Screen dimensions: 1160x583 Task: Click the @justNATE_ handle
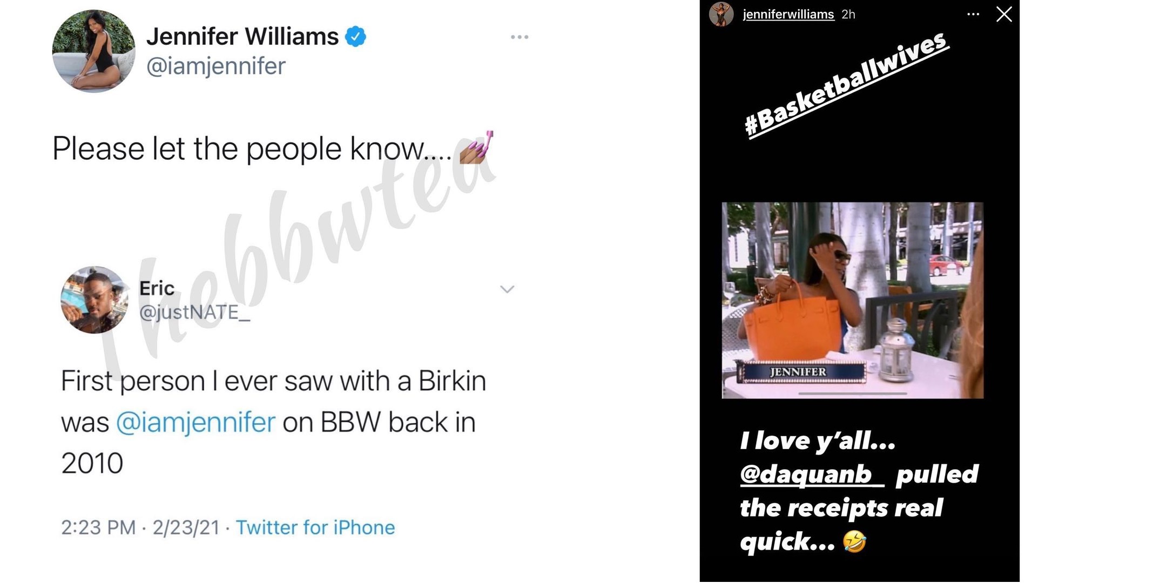(195, 313)
